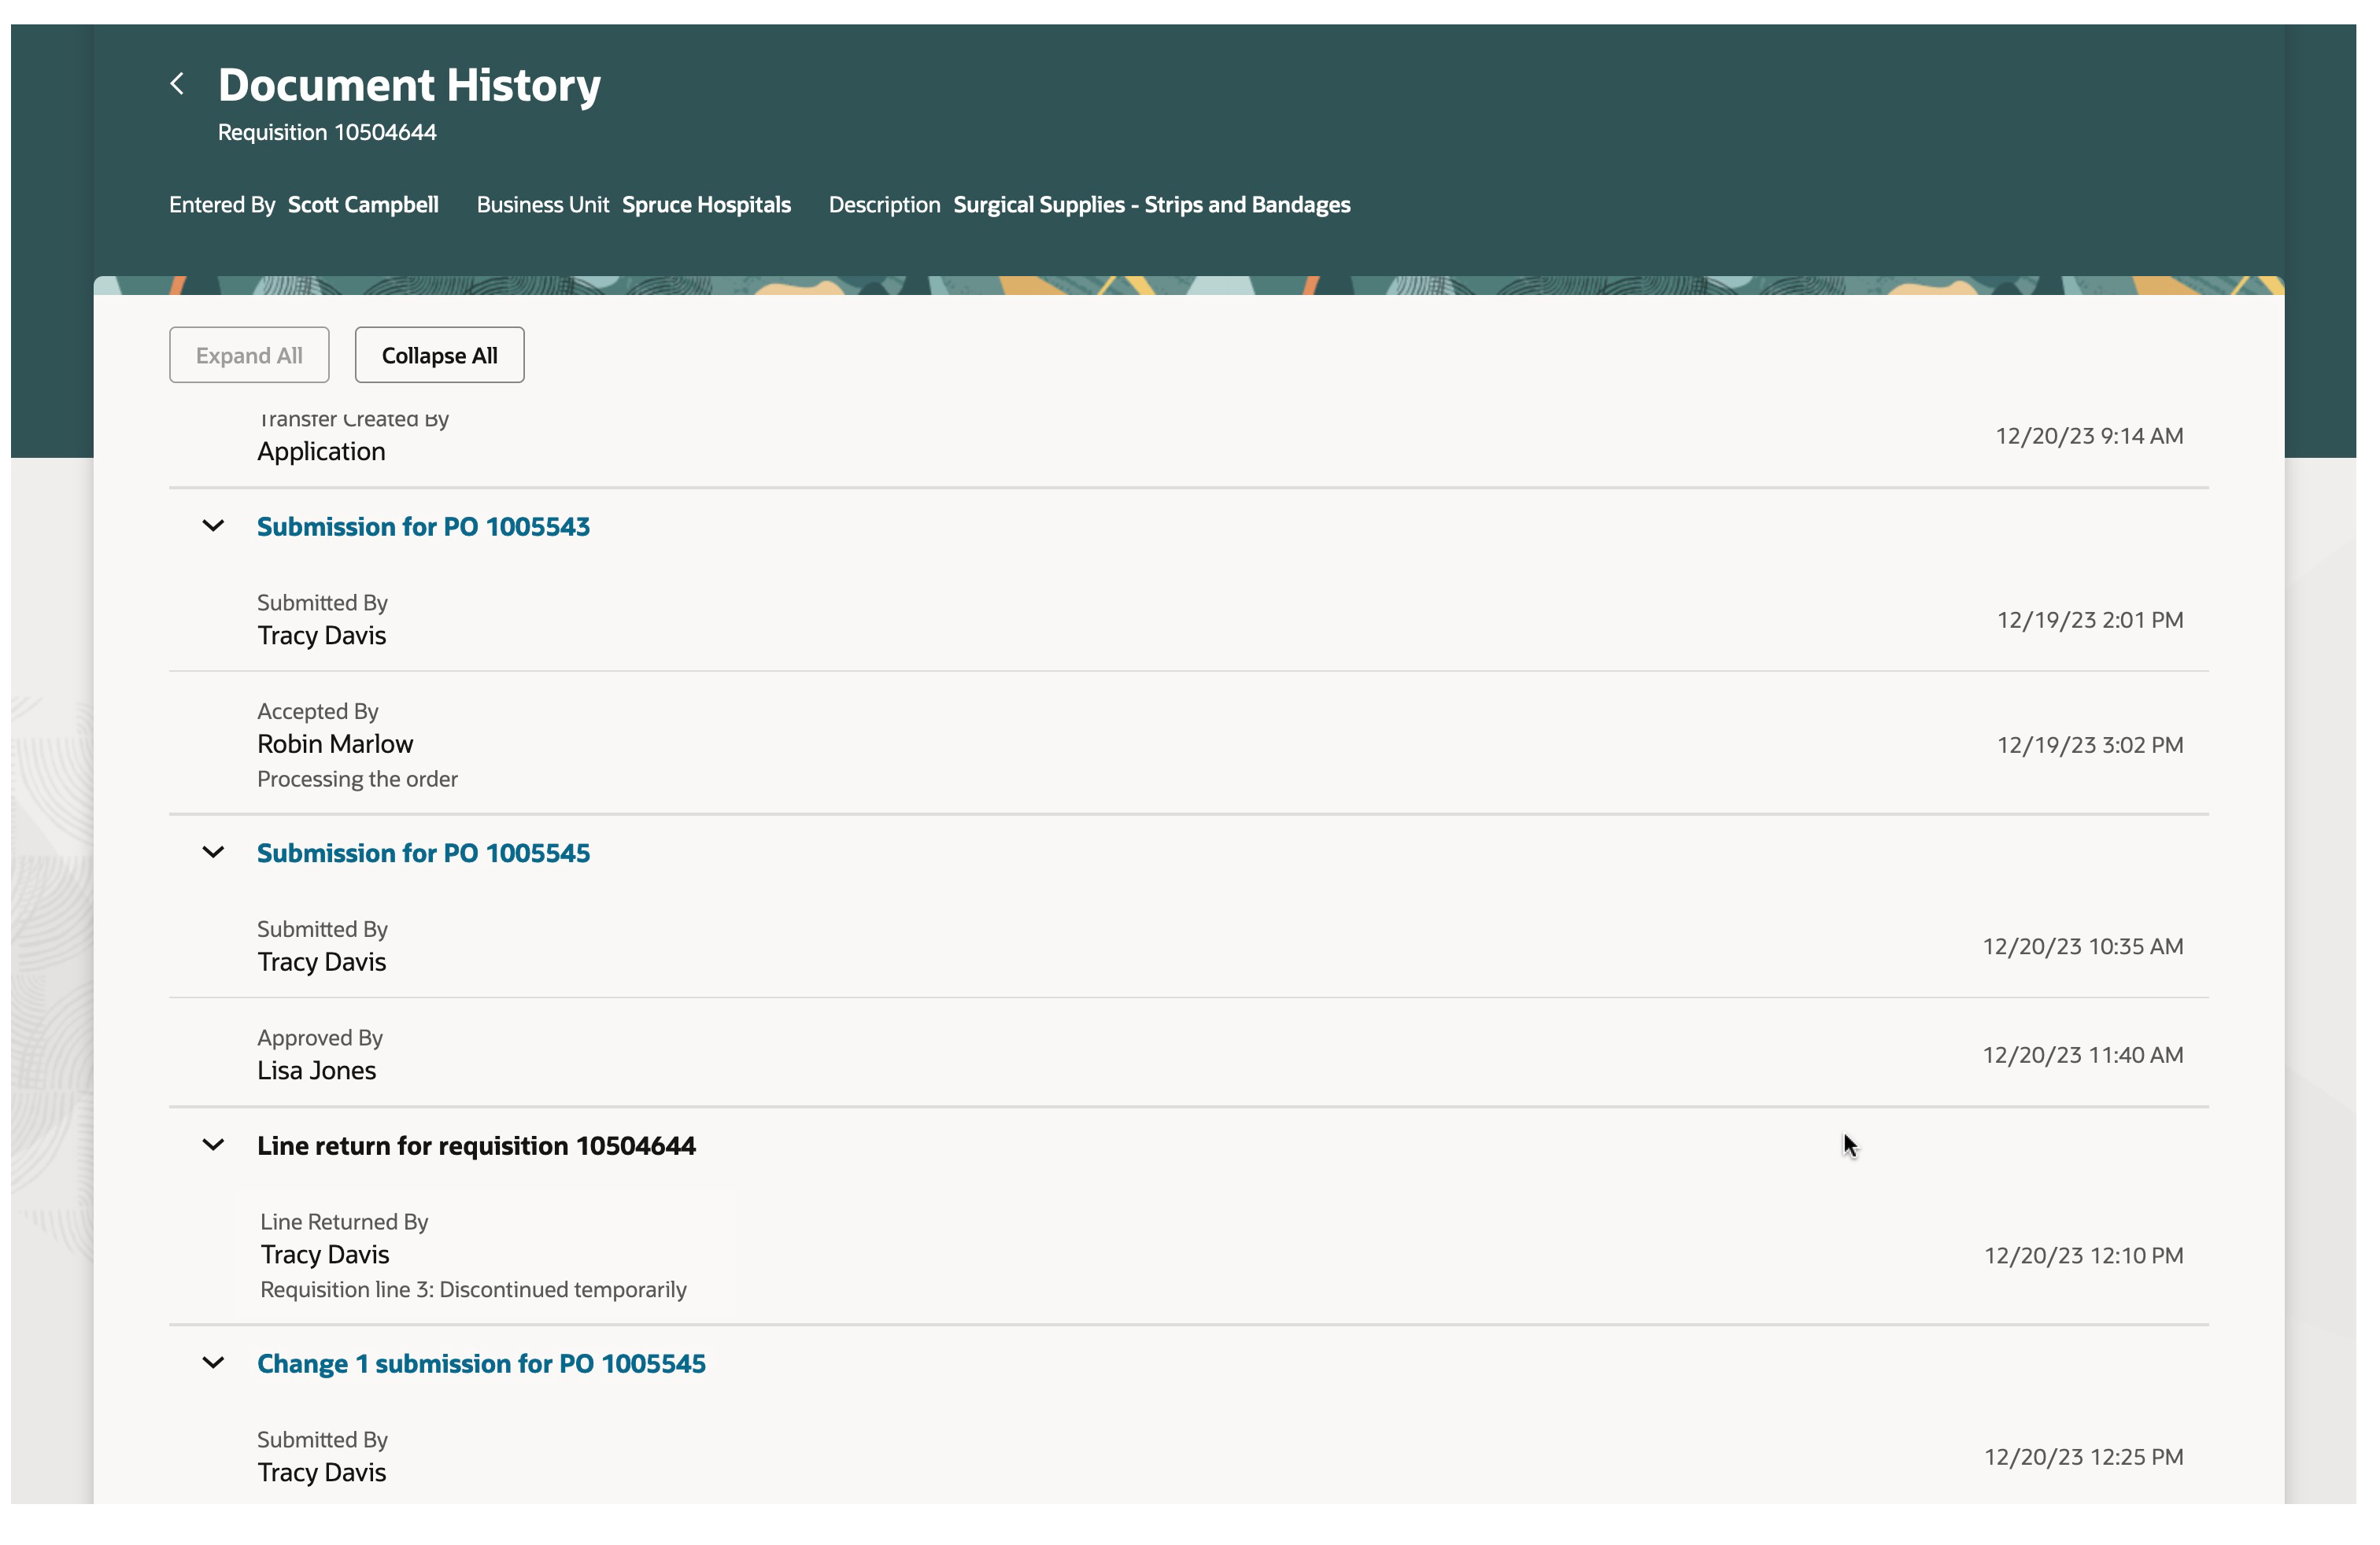
Task: Click the Surgical Supplies description text
Action: click(1151, 205)
